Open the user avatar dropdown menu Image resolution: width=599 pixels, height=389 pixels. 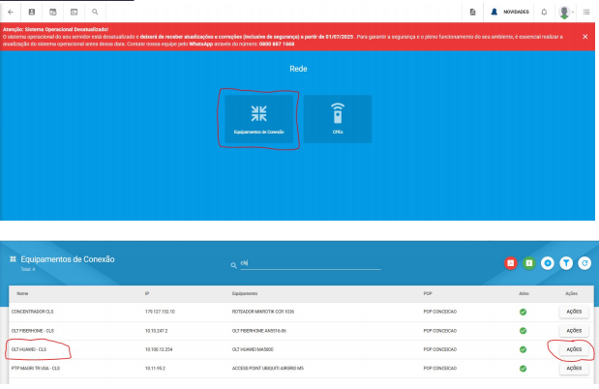[x=567, y=12]
